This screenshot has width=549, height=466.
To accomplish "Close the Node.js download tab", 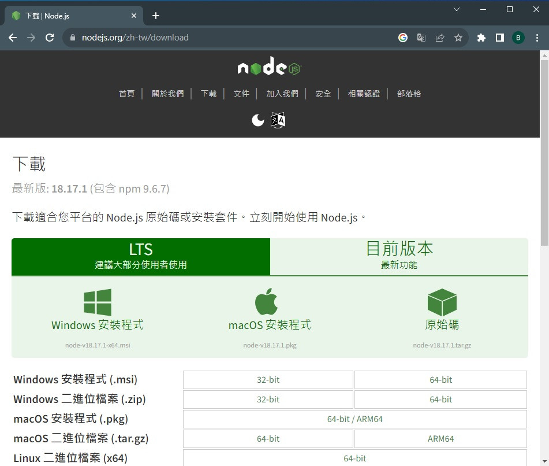I will 134,16.
